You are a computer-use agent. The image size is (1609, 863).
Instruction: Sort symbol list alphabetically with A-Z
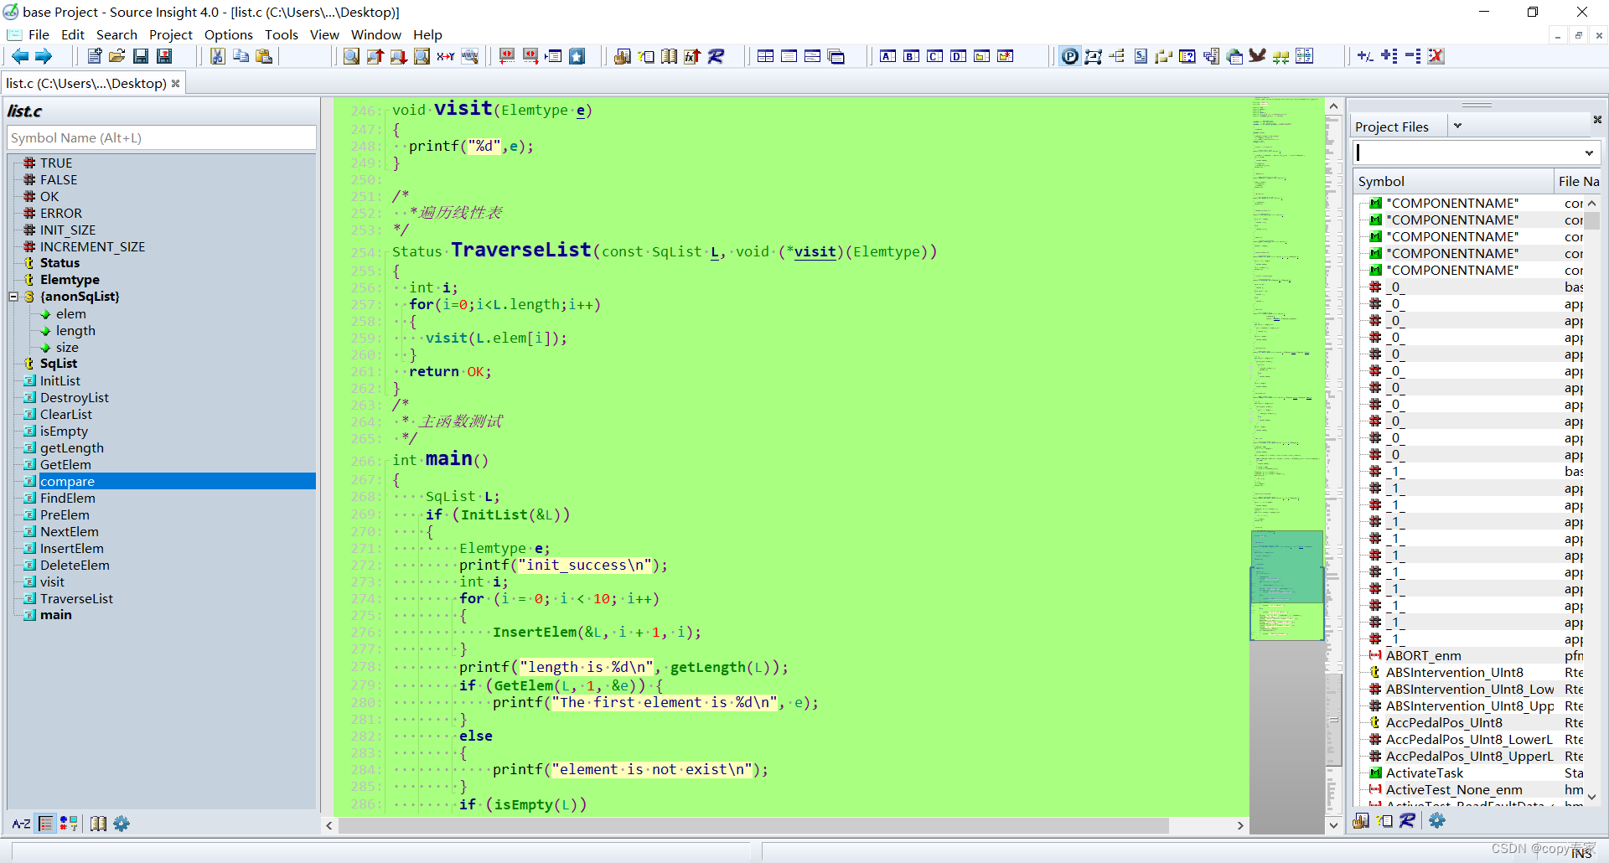coord(21,824)
